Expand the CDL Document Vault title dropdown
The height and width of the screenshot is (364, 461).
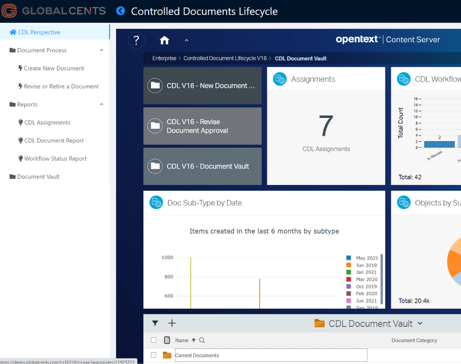point(420,324)
